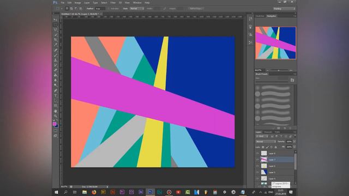Select the Crop tool
Screen dimensions: 349x196
pos(55,40)
